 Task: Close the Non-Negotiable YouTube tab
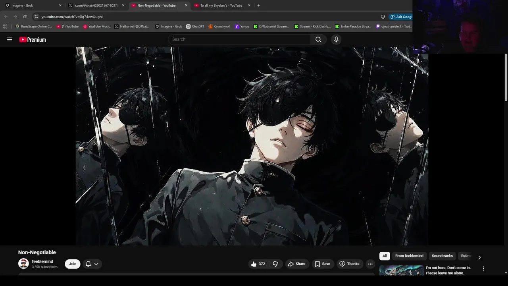click(186, 6)
